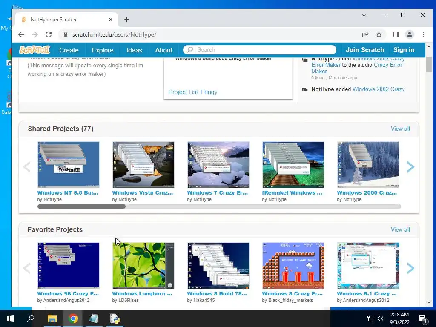The image size is (436, 327).
Task: Open the Chrome profile avatar
Action: 409,34
